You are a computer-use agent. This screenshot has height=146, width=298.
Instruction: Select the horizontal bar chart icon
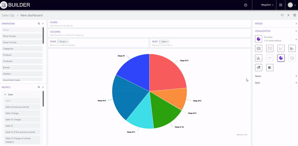click(x=292, y=48)
